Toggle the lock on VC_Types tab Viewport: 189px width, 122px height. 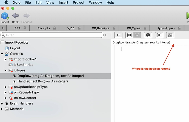(145, 28)
